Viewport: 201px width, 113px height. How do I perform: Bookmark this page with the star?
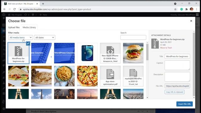pyautogui.click(x=175, y=9)
